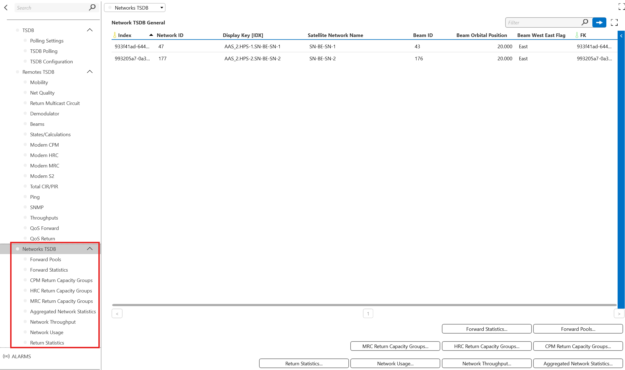Screen dimensions: 625x370
Task: Open QoS Return page
Action: pyautogui.click(x=42, y=238)
